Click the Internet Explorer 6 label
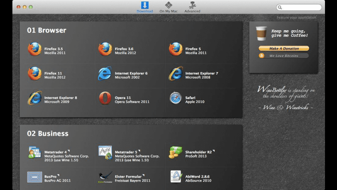This screenshot has width=337, height=190. coord(131,73)
